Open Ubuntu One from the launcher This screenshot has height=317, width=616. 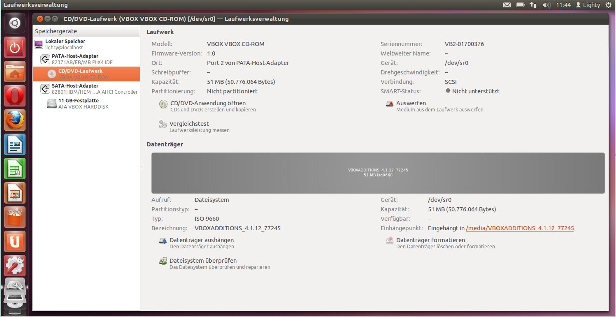(15, 242)
